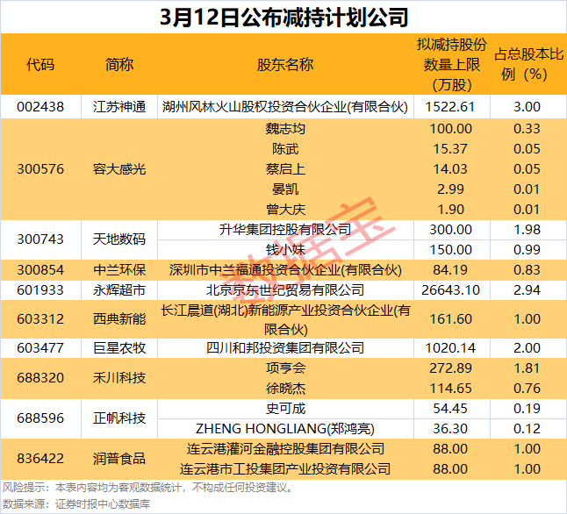
Task: Select shareholder 升华集团控股有限公司
Action: tap(284, 230)
